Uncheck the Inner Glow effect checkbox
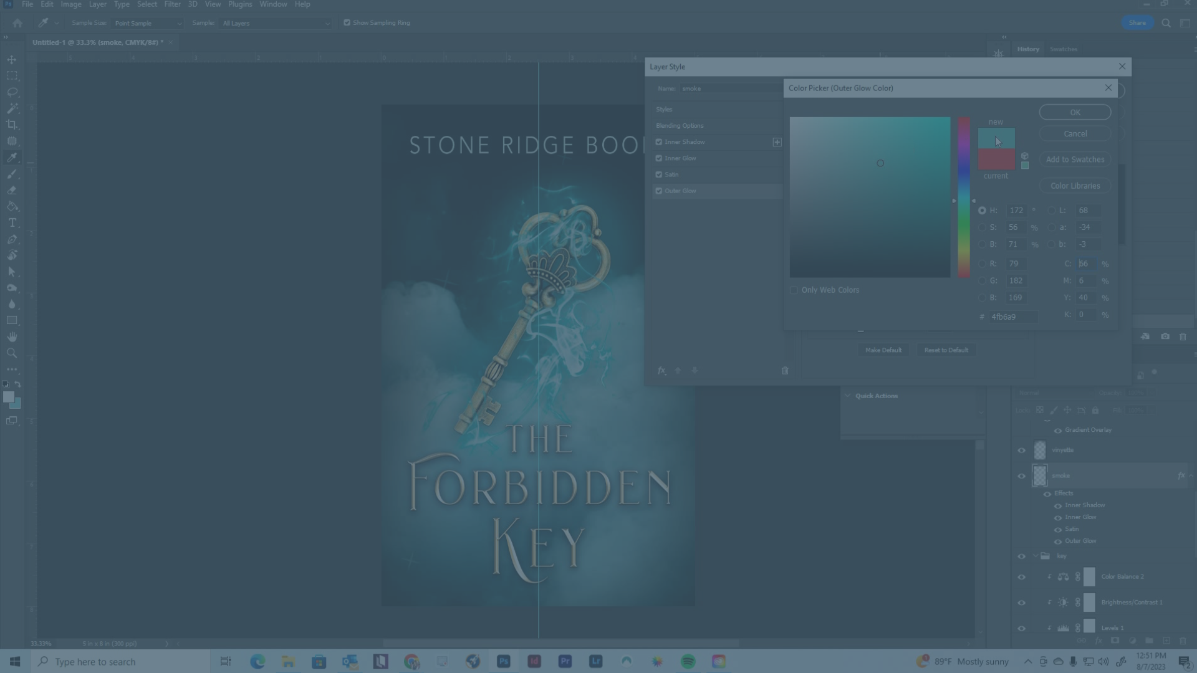 [659, 158]
